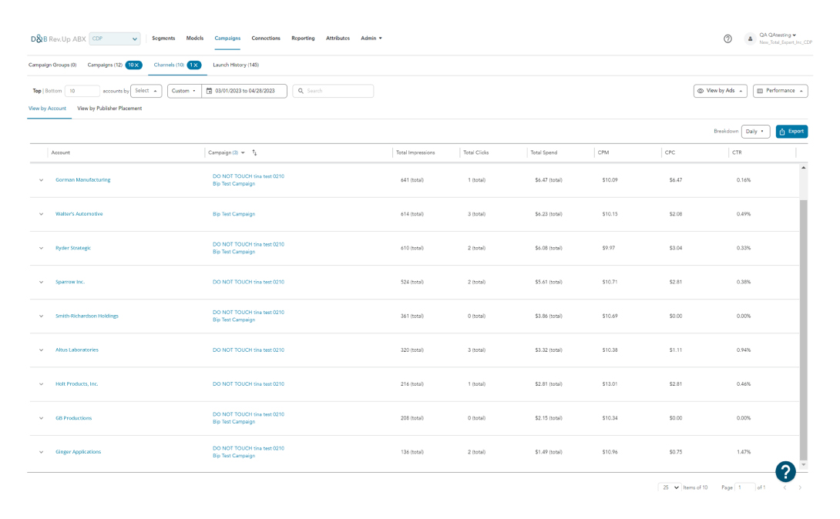
Task: Click the Total Impressions column header
Action: pyautogui.click(x=415, y=153)
